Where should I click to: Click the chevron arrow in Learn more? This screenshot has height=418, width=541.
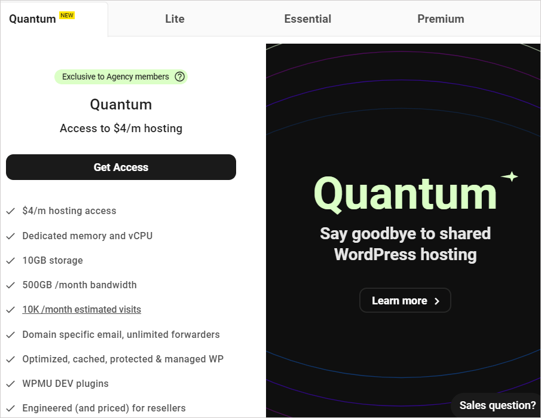point(437,301)
